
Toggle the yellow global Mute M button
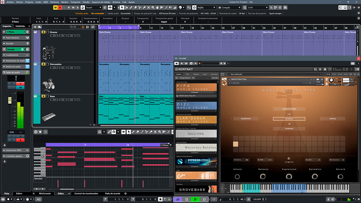click(55, 8)
